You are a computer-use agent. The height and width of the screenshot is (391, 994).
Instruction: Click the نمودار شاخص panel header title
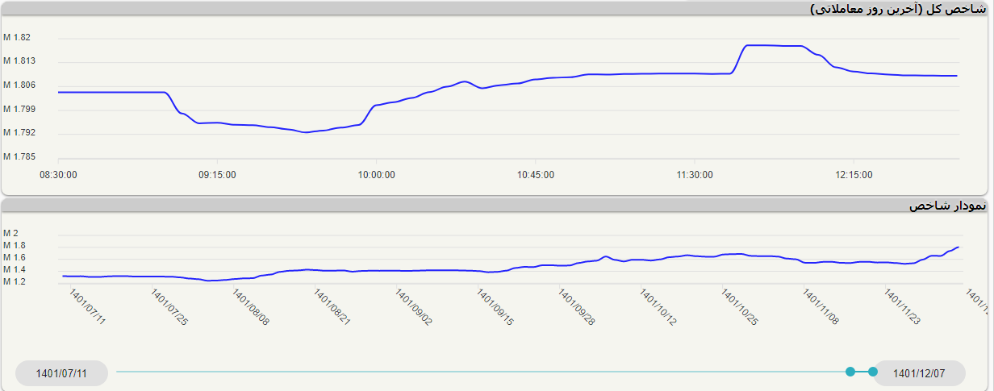pos(947,206)
